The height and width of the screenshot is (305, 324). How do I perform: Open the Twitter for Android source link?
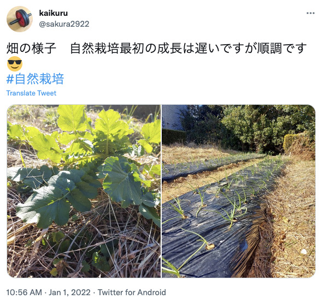[x=132, y=292]
